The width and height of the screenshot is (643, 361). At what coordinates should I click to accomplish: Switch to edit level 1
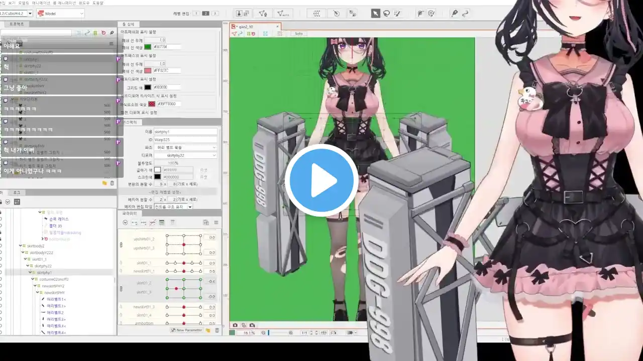(x=196, y=13)
